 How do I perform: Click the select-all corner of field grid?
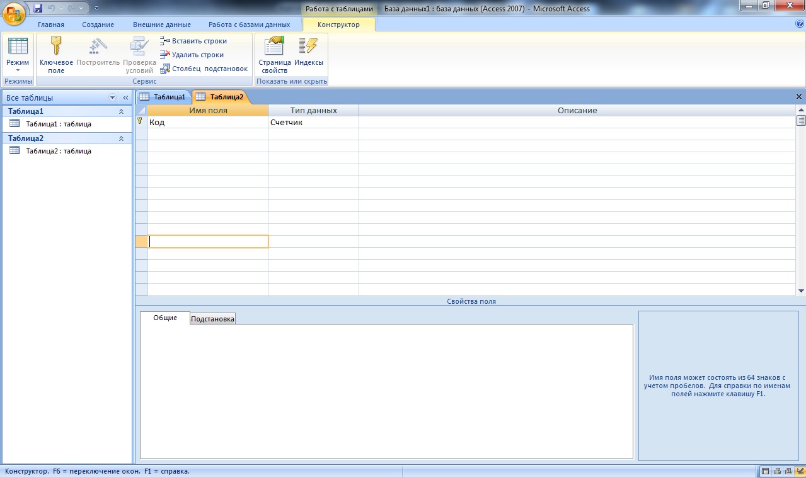pos(141,110)
